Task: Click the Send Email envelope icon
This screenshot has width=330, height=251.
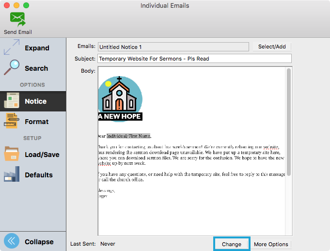Action: click(18, 20)
